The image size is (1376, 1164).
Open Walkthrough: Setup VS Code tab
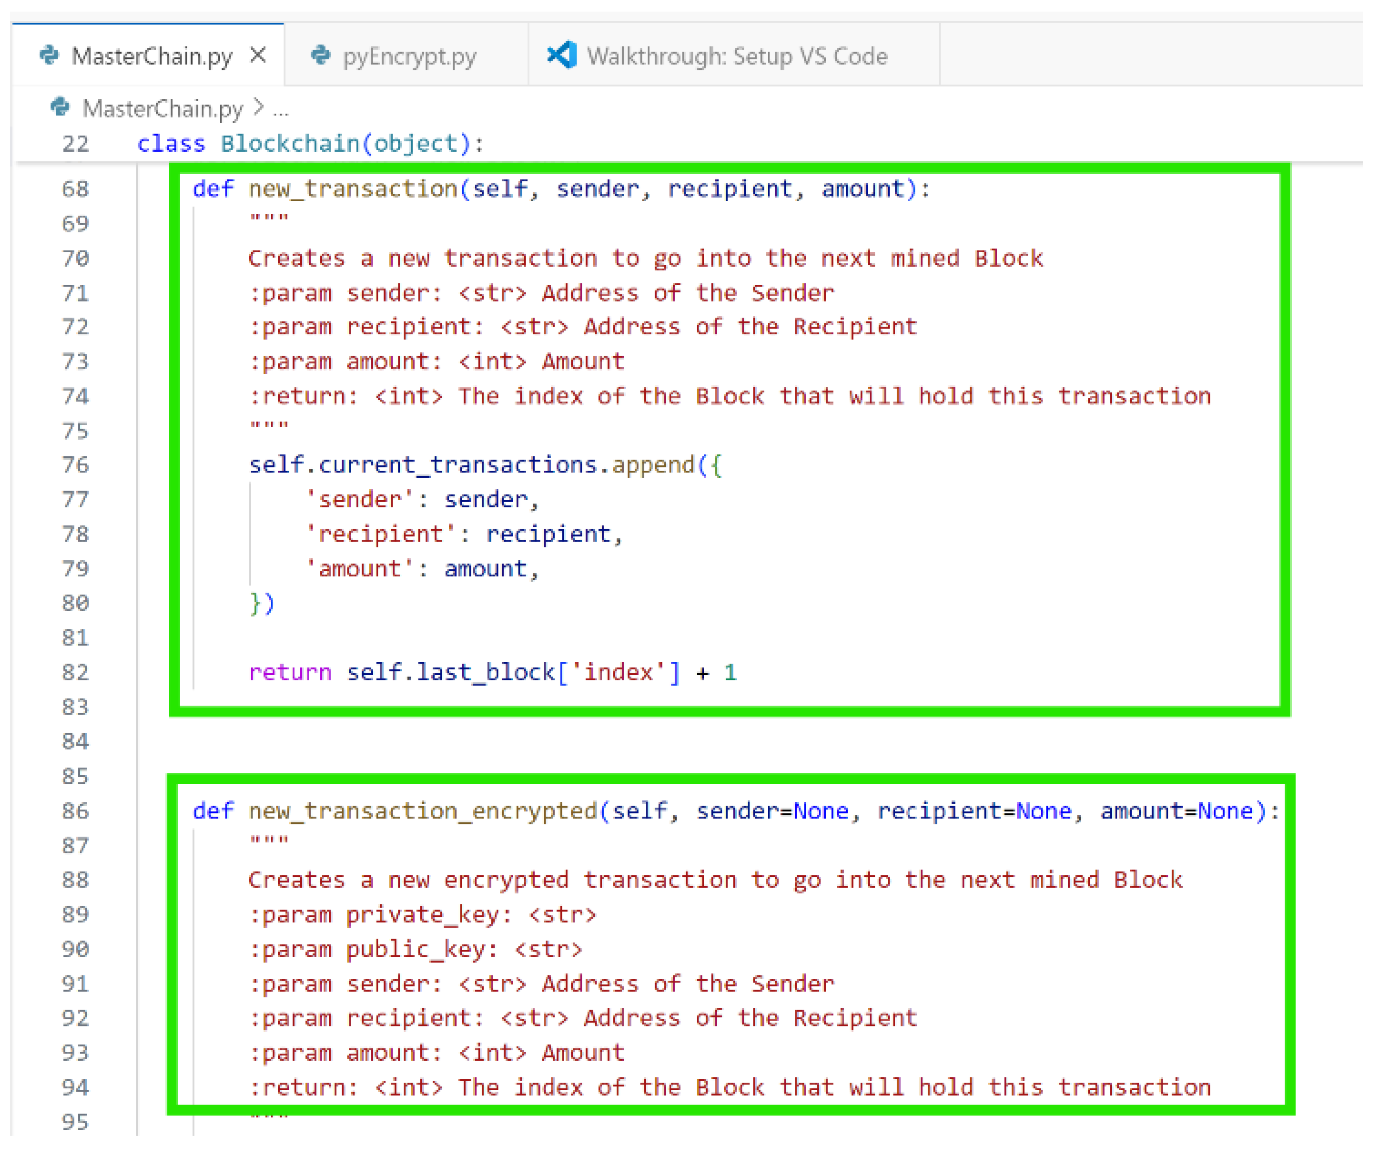737,56
